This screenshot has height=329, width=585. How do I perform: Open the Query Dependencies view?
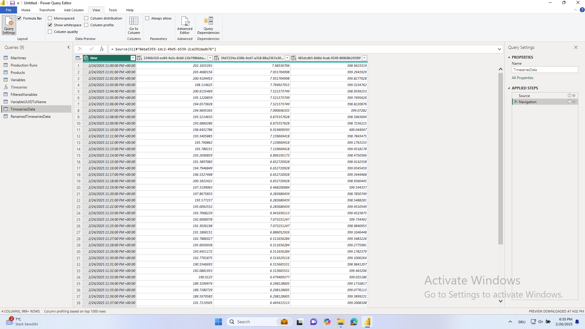[x=208, y=25]
